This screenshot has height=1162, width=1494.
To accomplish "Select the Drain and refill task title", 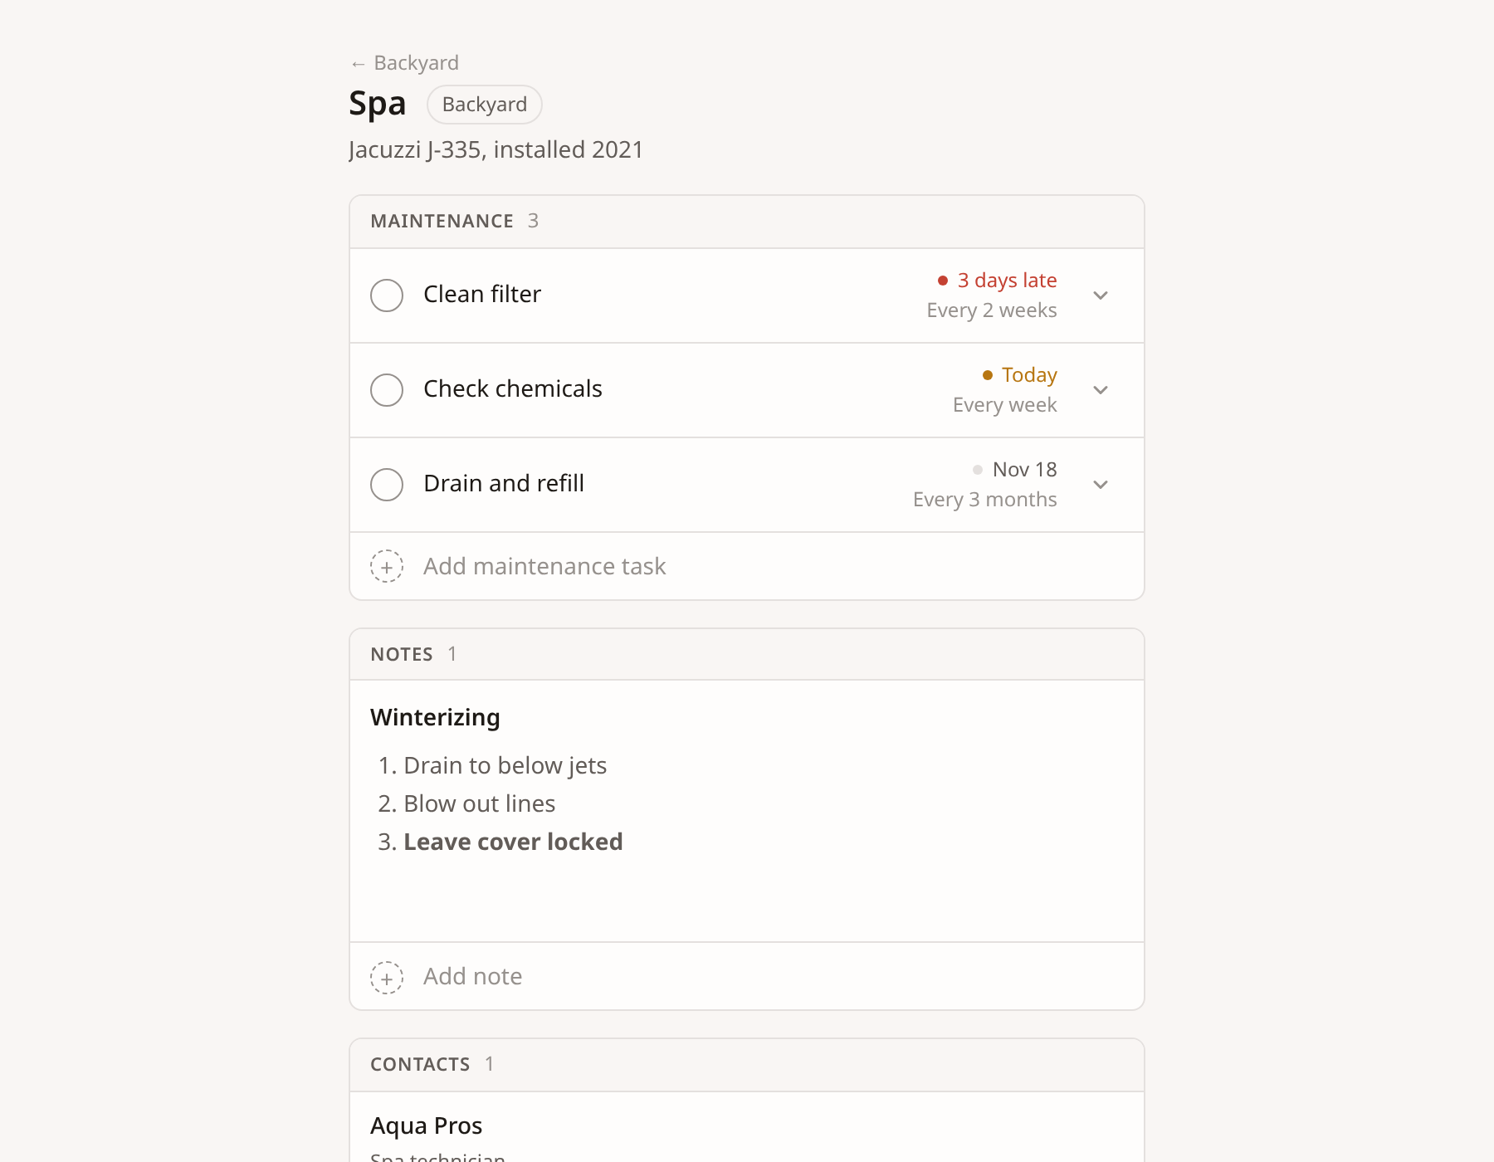I will [x=504, y=484].
